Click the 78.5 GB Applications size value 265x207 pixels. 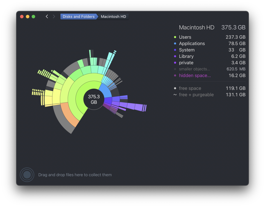pyautogui.click(x=237, y=43)
